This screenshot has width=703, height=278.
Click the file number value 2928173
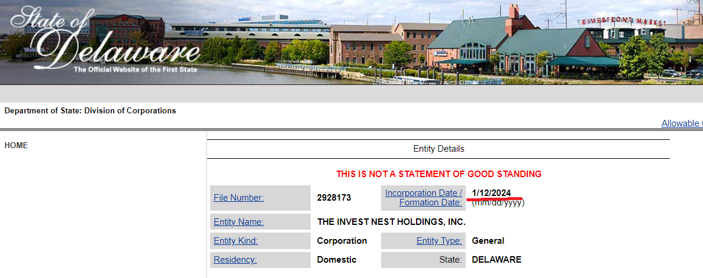pos(334,198)
